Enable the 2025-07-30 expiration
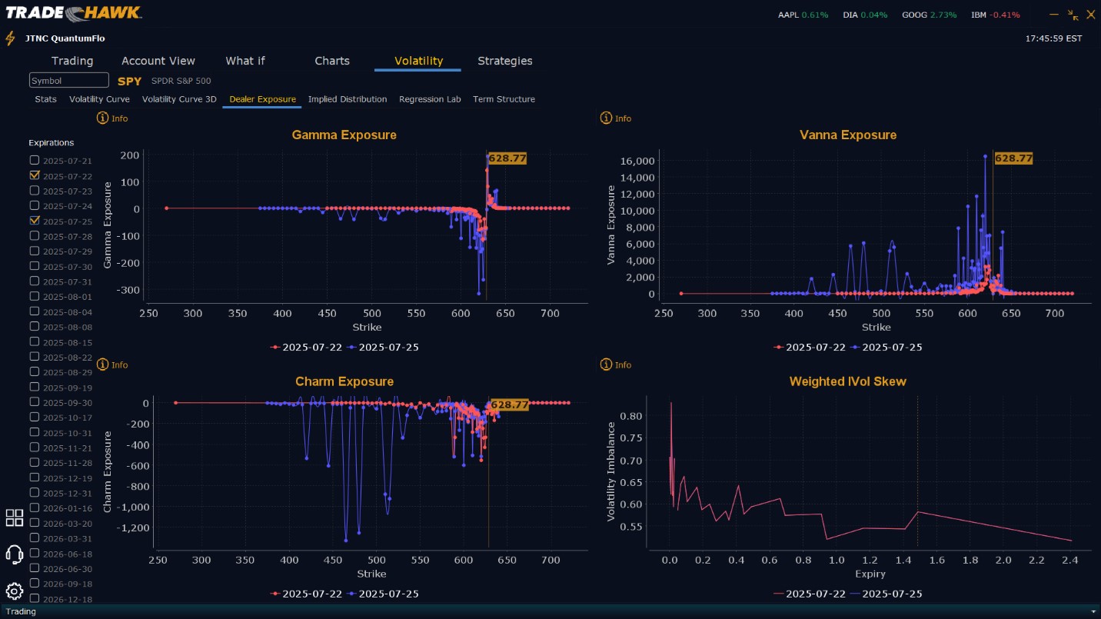Image resolution: width=1101 pixels, height=619 pixels. (x=34, y=266)
